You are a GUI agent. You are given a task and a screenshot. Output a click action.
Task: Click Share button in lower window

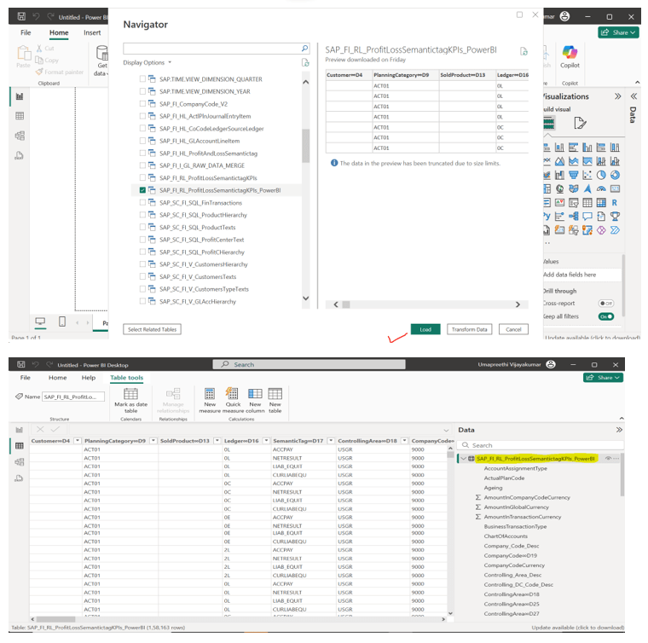click(x=604, y=378)
